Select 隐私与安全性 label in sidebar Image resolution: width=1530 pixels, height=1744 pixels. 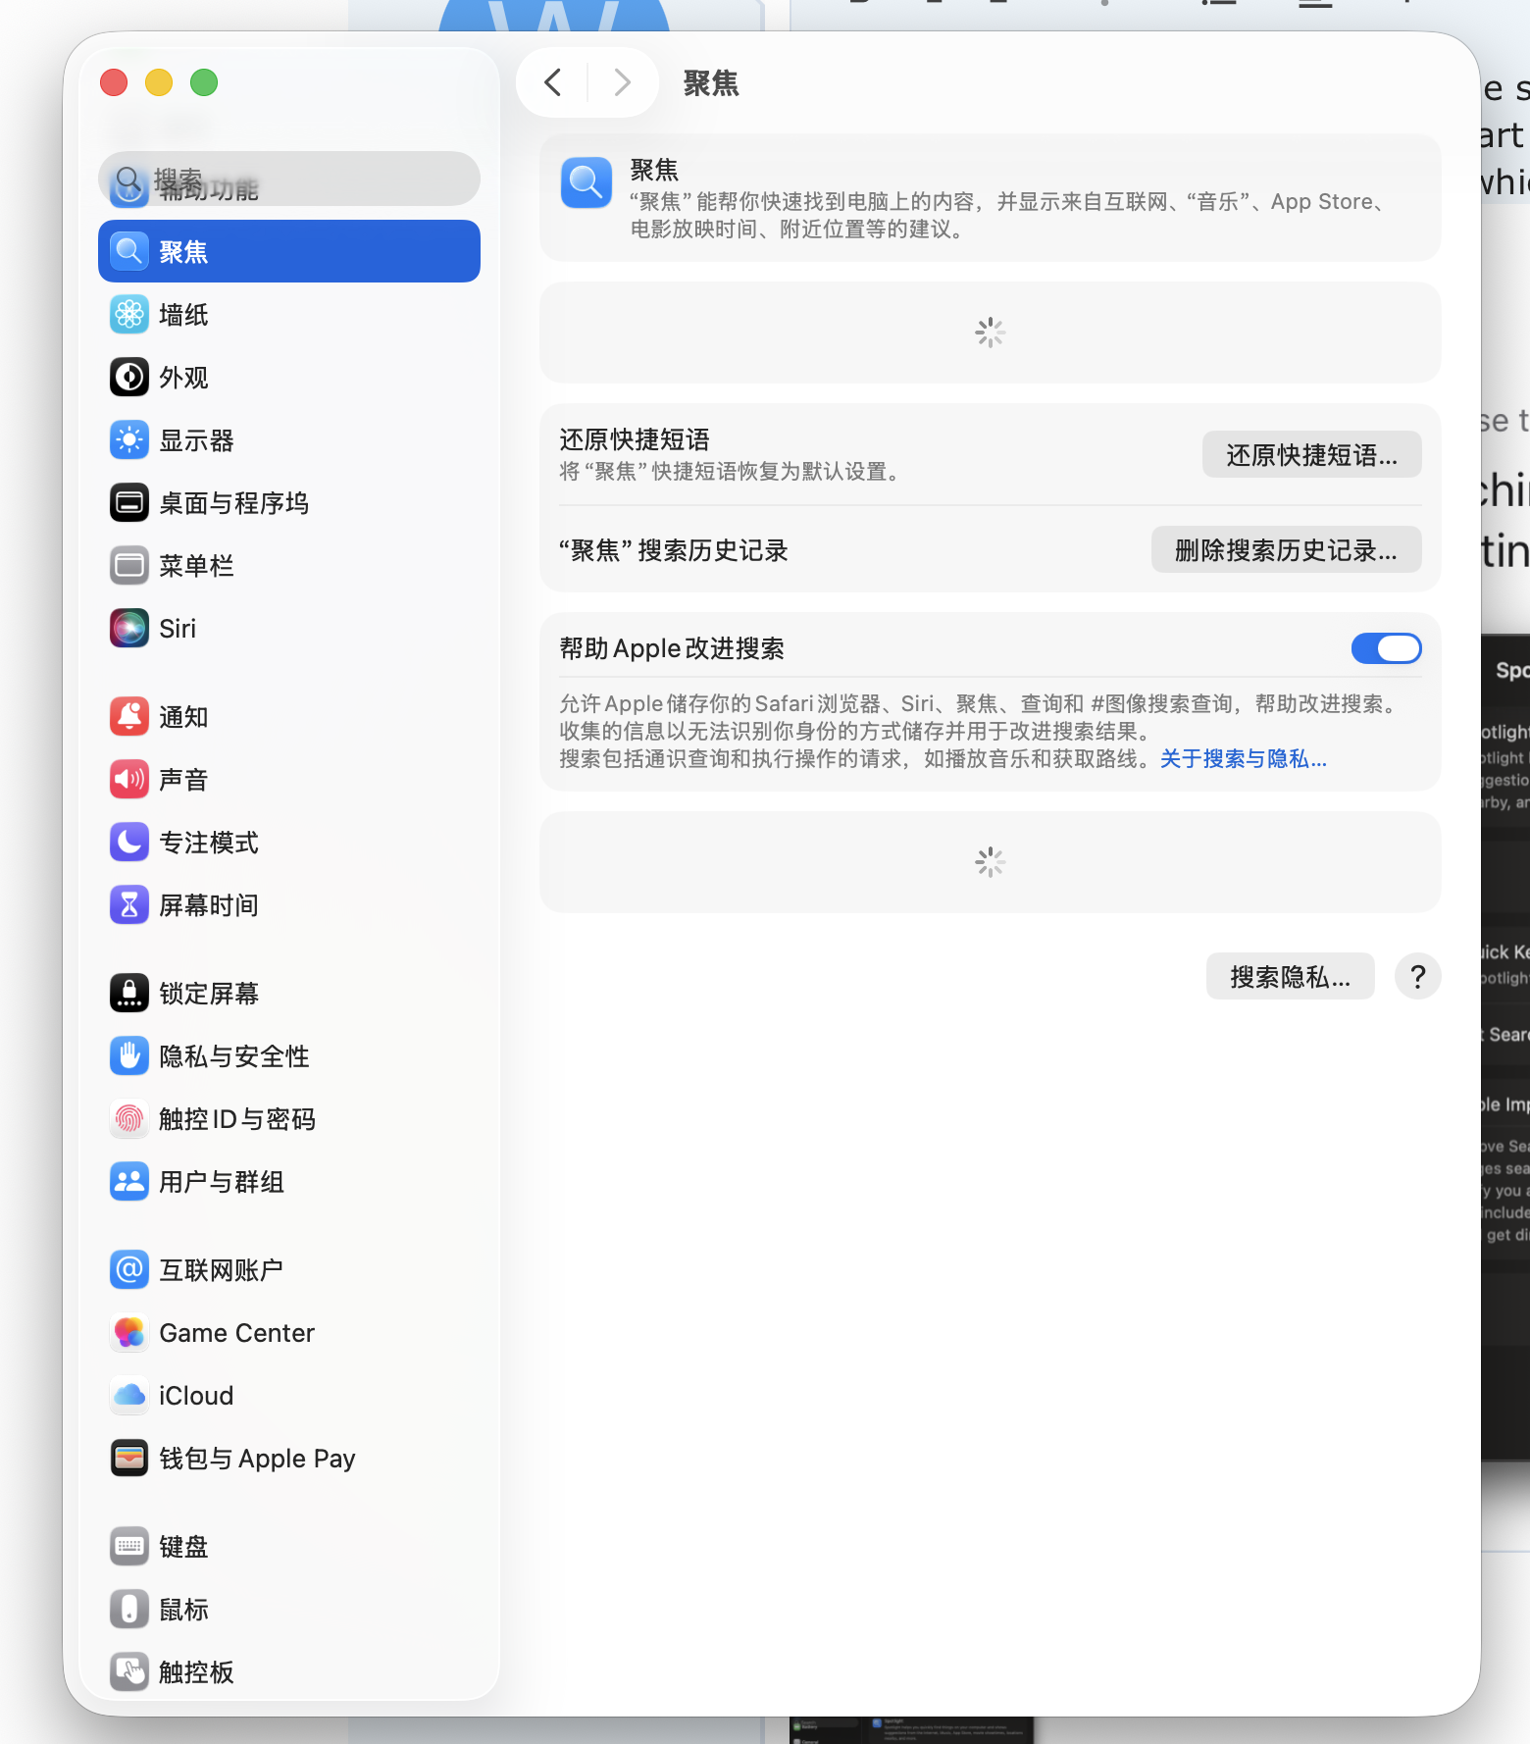235,1056
